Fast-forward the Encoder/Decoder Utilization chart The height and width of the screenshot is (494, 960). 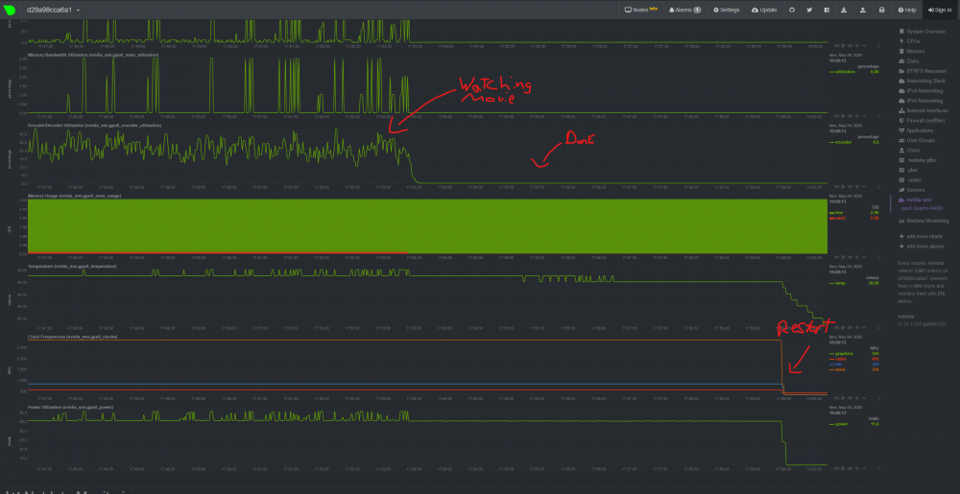point(850,186)
